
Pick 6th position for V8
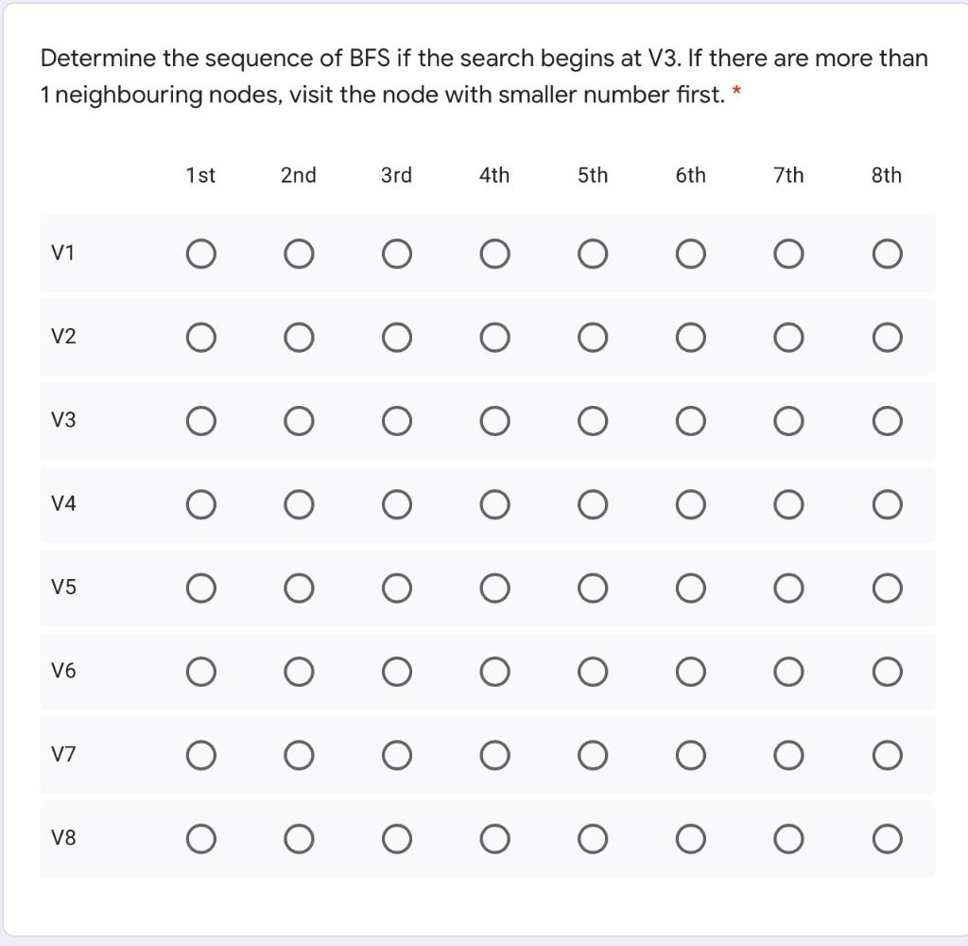[690, 838]
